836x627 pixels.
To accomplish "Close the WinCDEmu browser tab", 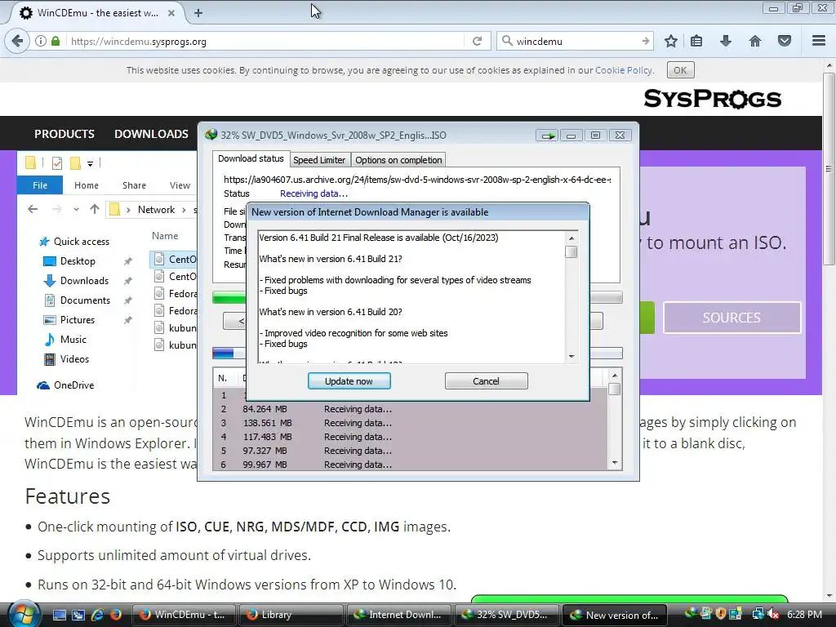I will pos(171,13).
